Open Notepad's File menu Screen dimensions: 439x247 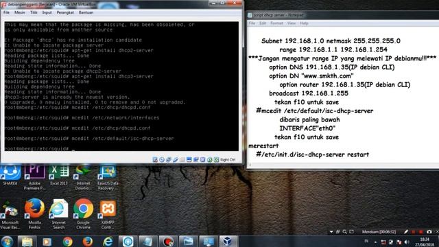click(252, 23)
